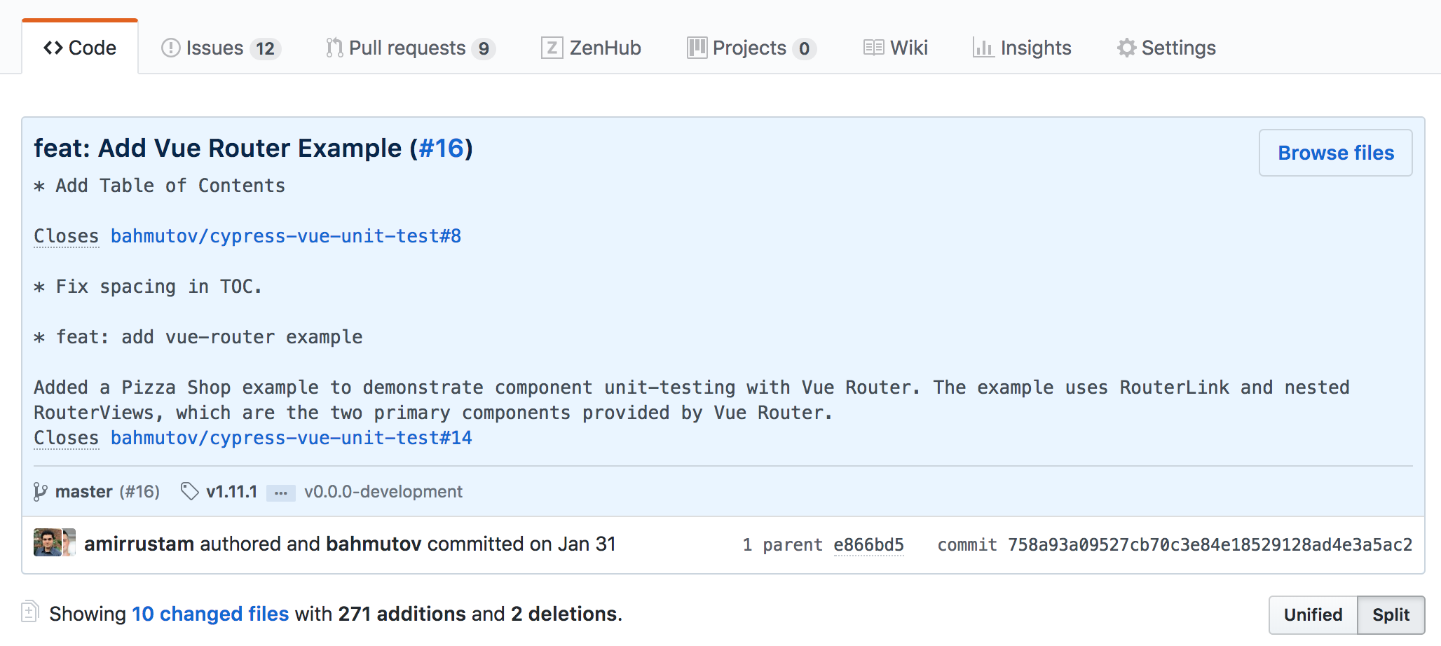
Task: Switch to Split diff view
Action: coord(1391,615)
